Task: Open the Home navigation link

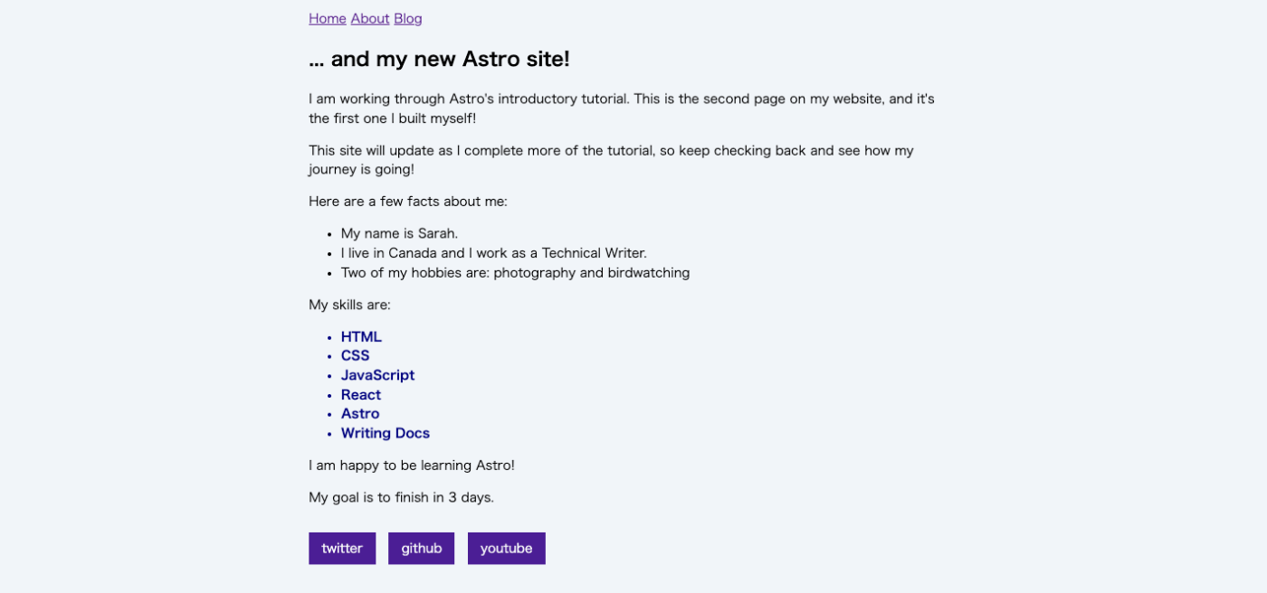Action: click(x=328, y=18)
